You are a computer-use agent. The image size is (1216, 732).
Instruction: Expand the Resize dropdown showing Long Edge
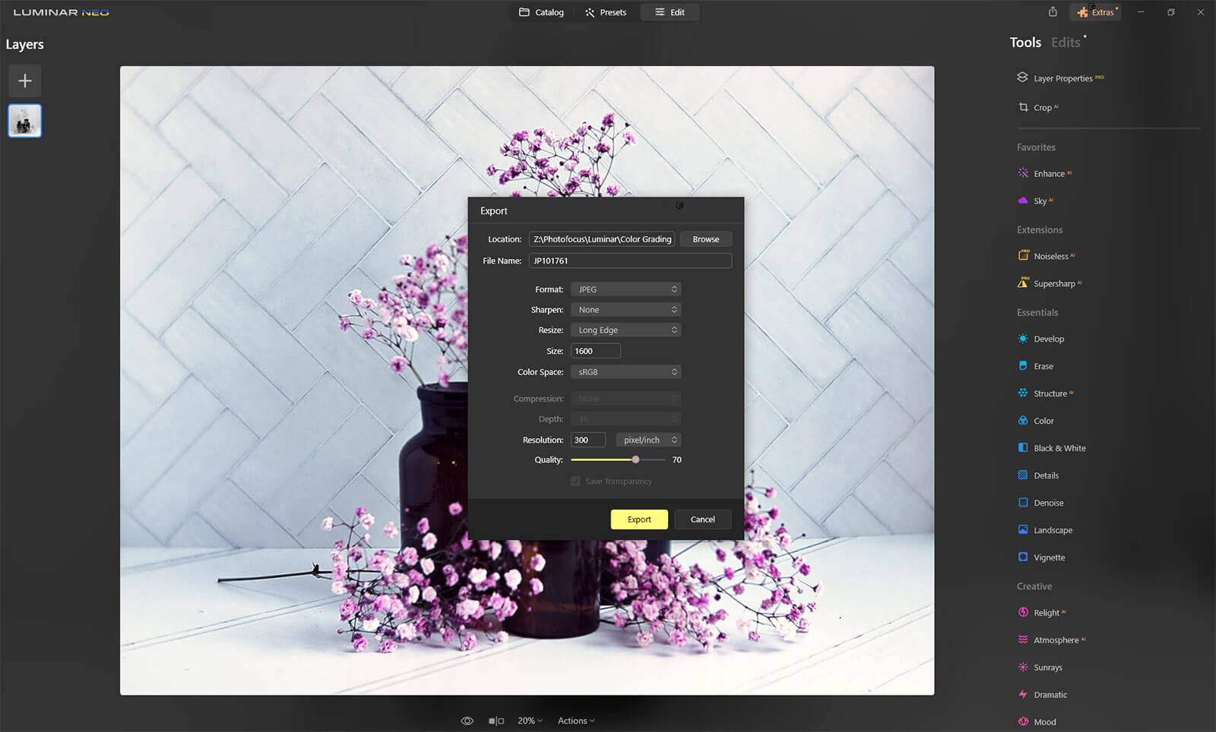point(625,330)
